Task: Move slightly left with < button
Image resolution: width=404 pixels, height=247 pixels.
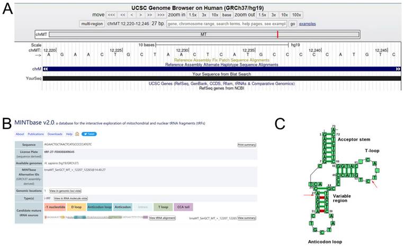Action: (132, 15)
